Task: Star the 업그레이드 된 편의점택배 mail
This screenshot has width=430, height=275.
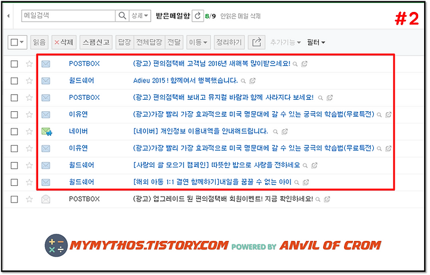Action: point(29,199)
